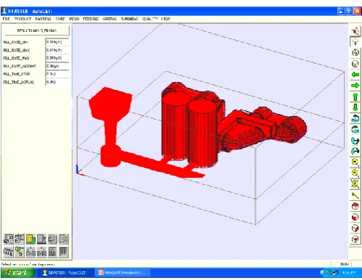
Task: Select the shaded cube display icon
Action: click(355, 64)
